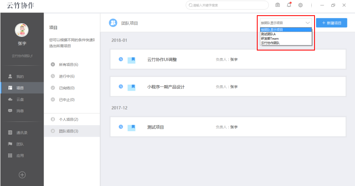This screenshot has height=186, width=355.
Task: Open the settings gear icon
Action: 300,5
